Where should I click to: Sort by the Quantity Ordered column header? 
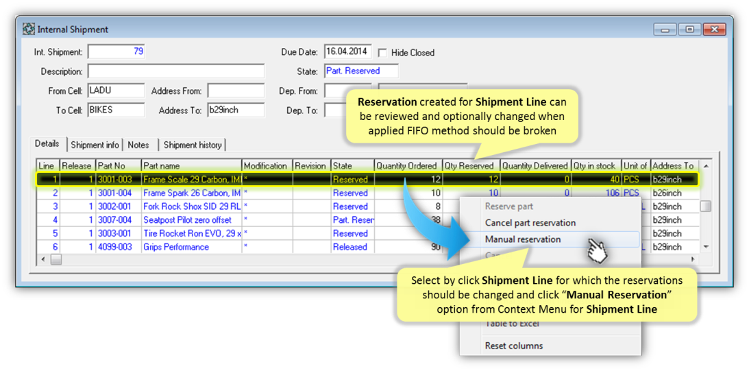[x=407, y=166]
